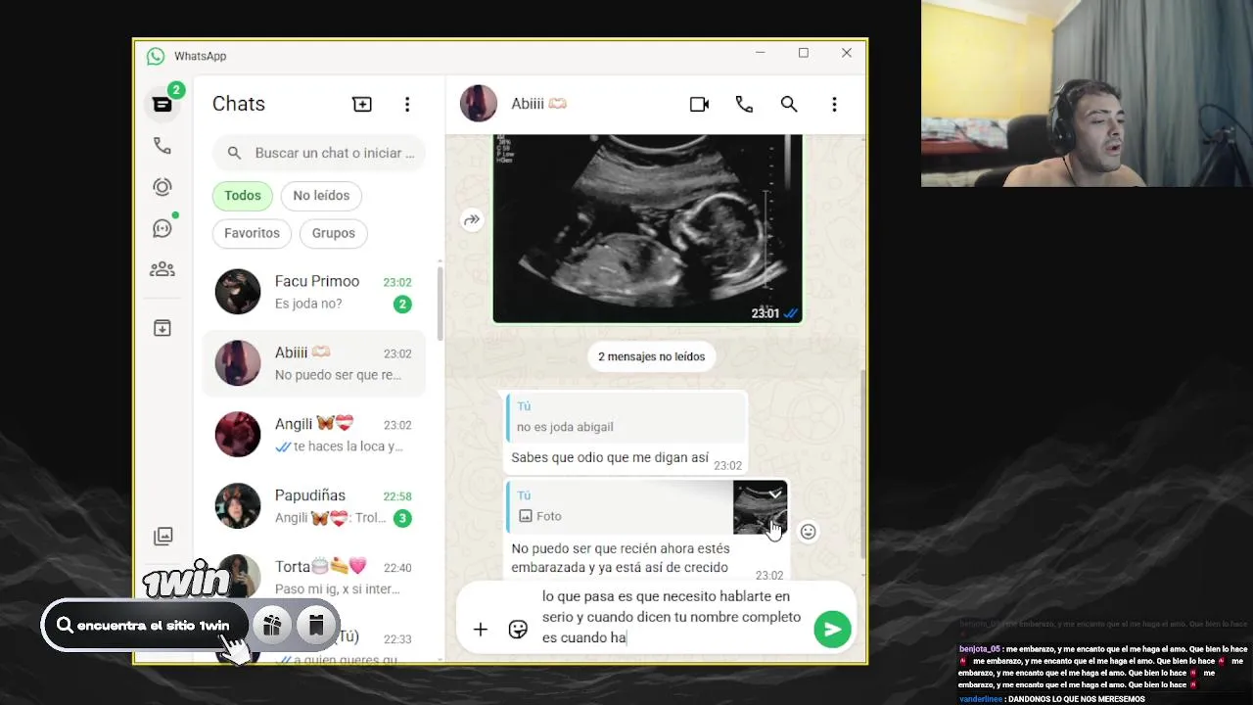Open the Status updates section

[162, 187]
